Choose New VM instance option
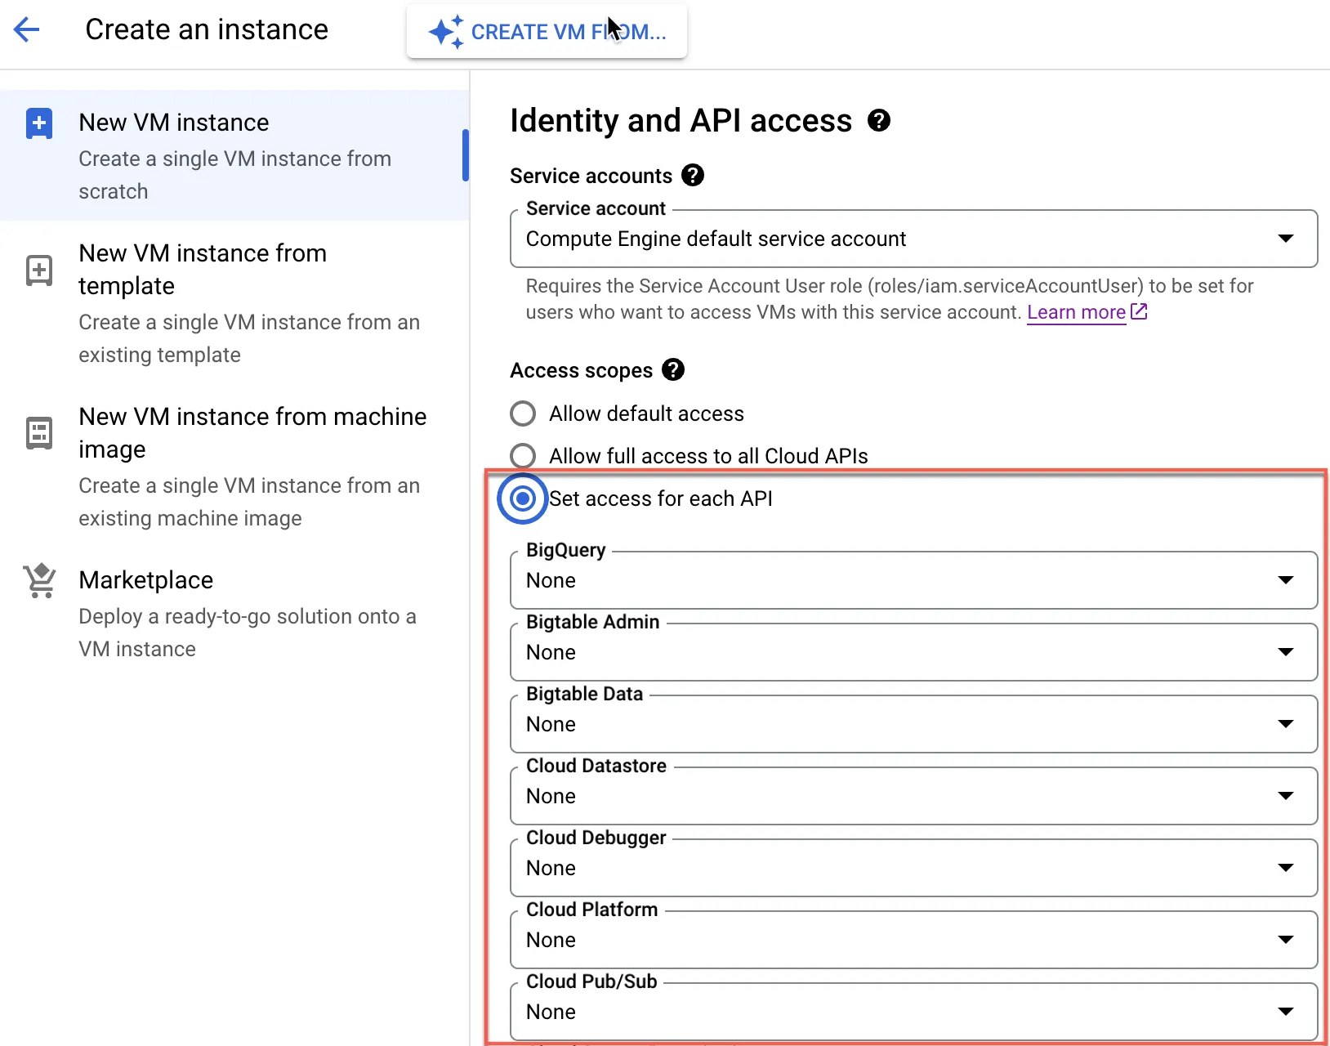 coord(234,155)
